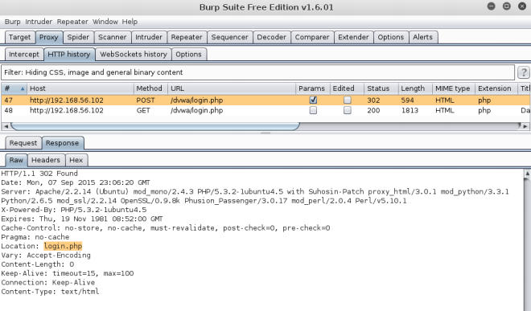The image size is (531, 311).
Task: Sort by the Params column header
Action: (x=313, y=88)
